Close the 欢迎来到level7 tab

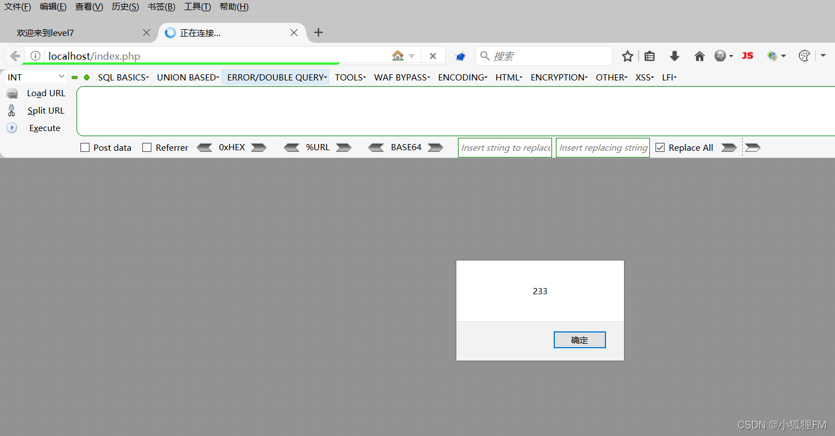tap(146, 33)
